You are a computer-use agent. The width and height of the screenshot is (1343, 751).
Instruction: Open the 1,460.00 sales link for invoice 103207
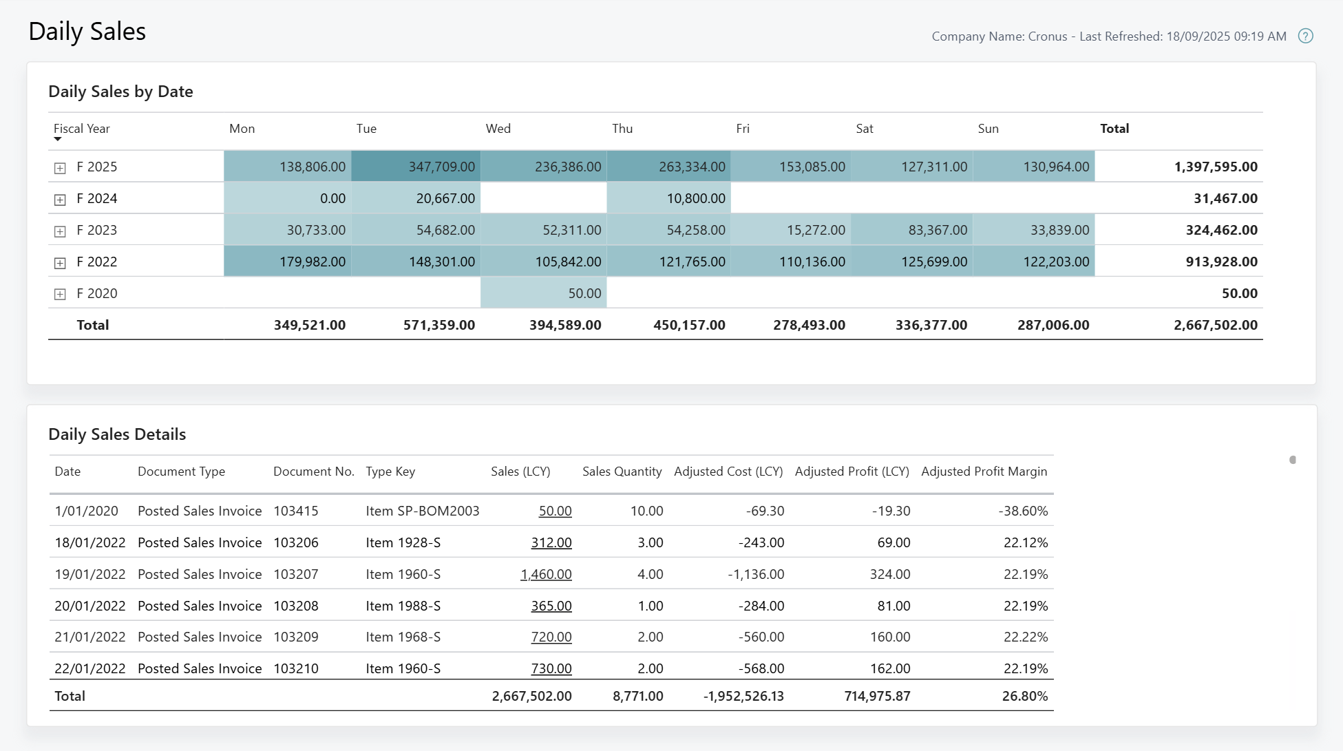tap(547, 574)
